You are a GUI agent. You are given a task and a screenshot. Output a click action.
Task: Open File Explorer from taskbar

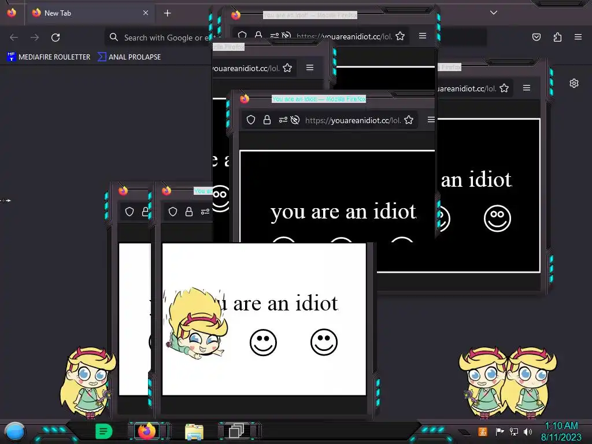tap(194, 432)
